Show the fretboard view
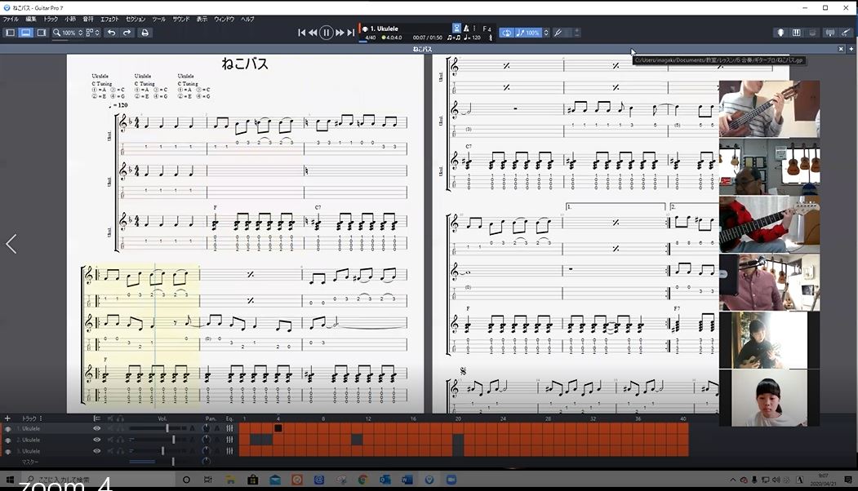The height and width of the screenshot is (491, 858). (780, 33)
